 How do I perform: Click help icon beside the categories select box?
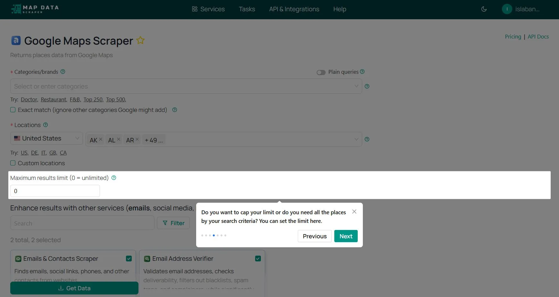[x=367, y=86]
